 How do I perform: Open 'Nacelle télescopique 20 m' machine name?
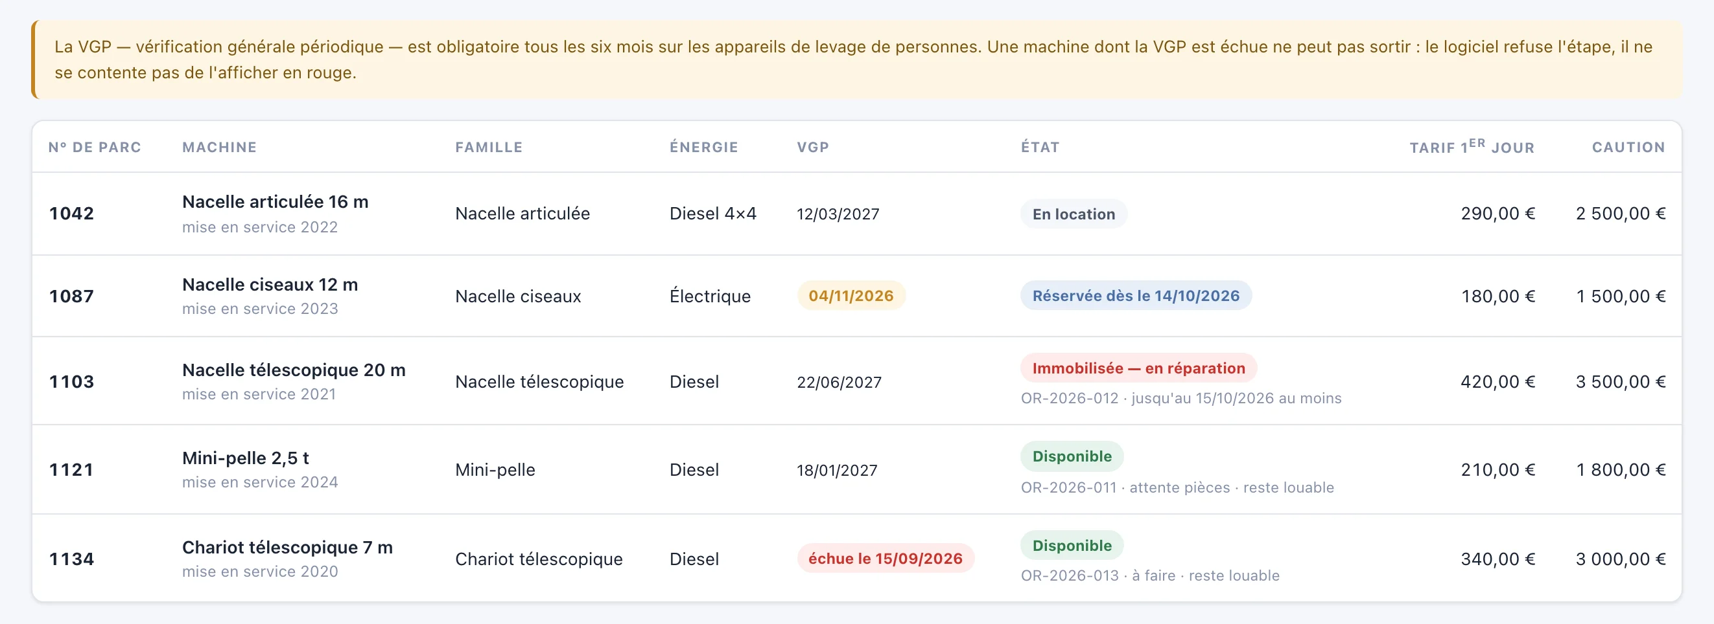(294, 370)
